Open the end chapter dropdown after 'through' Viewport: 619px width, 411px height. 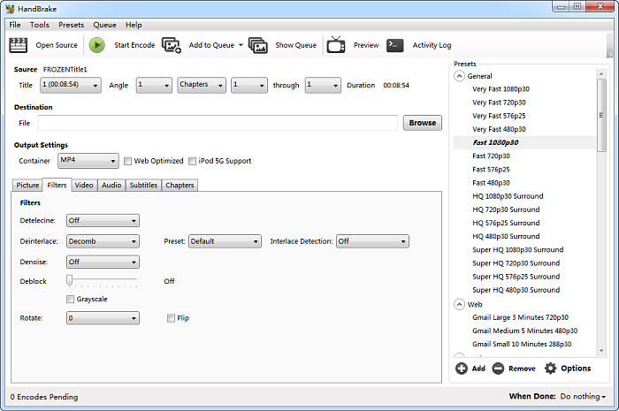click(x=323, y=85)
